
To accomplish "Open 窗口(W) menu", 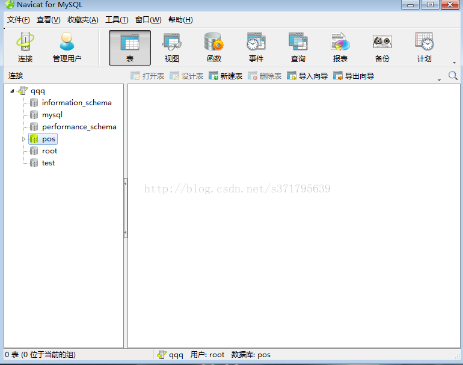I will pos(149,20).
